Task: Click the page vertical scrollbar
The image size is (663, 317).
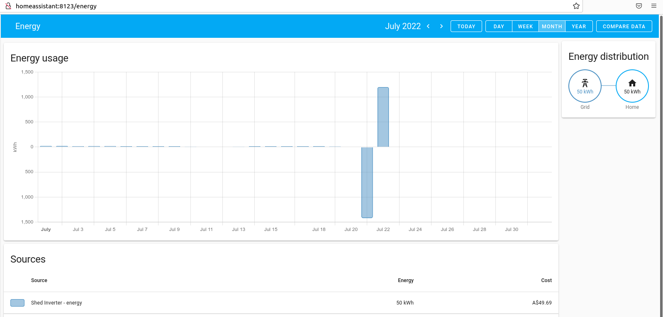Action: click(661, 166)
